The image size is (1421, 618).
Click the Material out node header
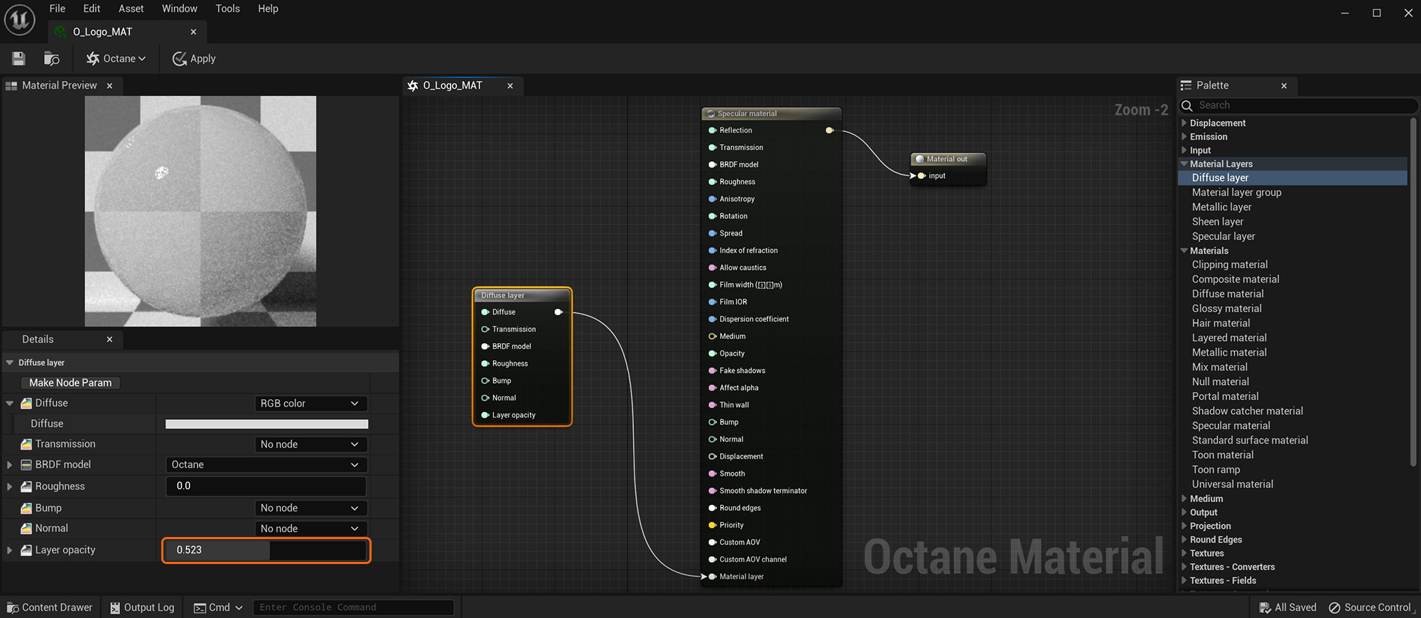[949, 159]
